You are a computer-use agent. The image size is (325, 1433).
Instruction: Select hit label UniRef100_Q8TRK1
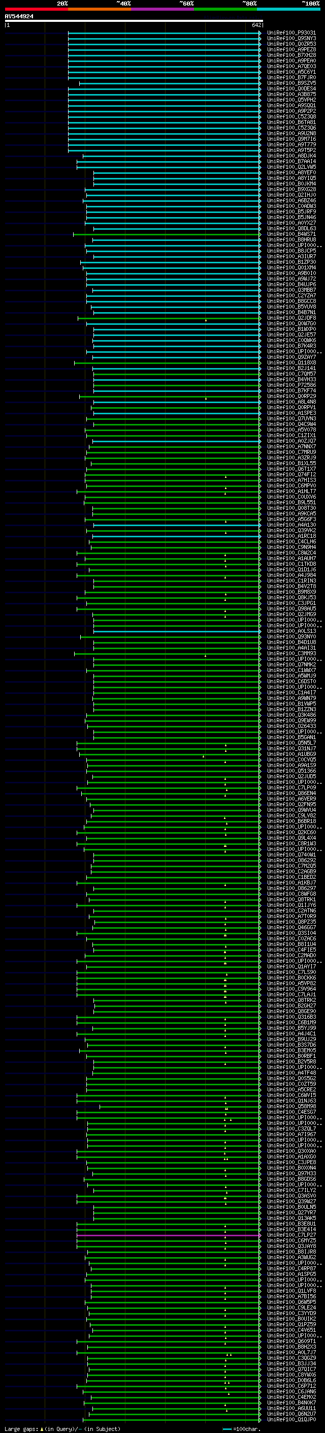click(291, 900)
